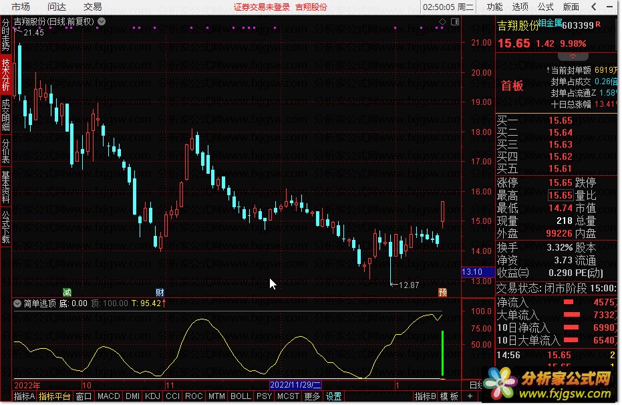
Task: Click the green 减 marker on chart
Action: click(x=67, y=293)
